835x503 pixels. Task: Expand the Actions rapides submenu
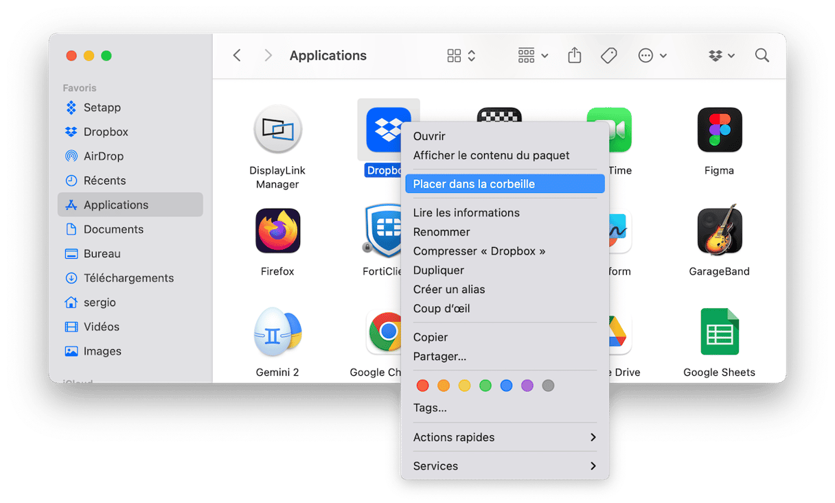(504, 437)
